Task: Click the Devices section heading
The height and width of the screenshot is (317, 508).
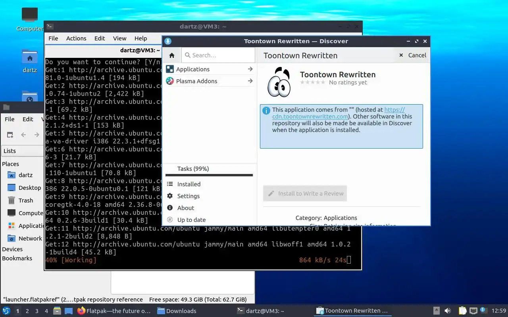Action: coord(12,249)
